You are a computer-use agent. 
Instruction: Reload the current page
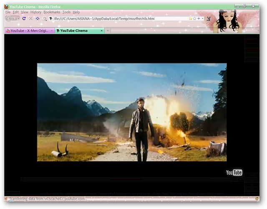tap(24, 18)
